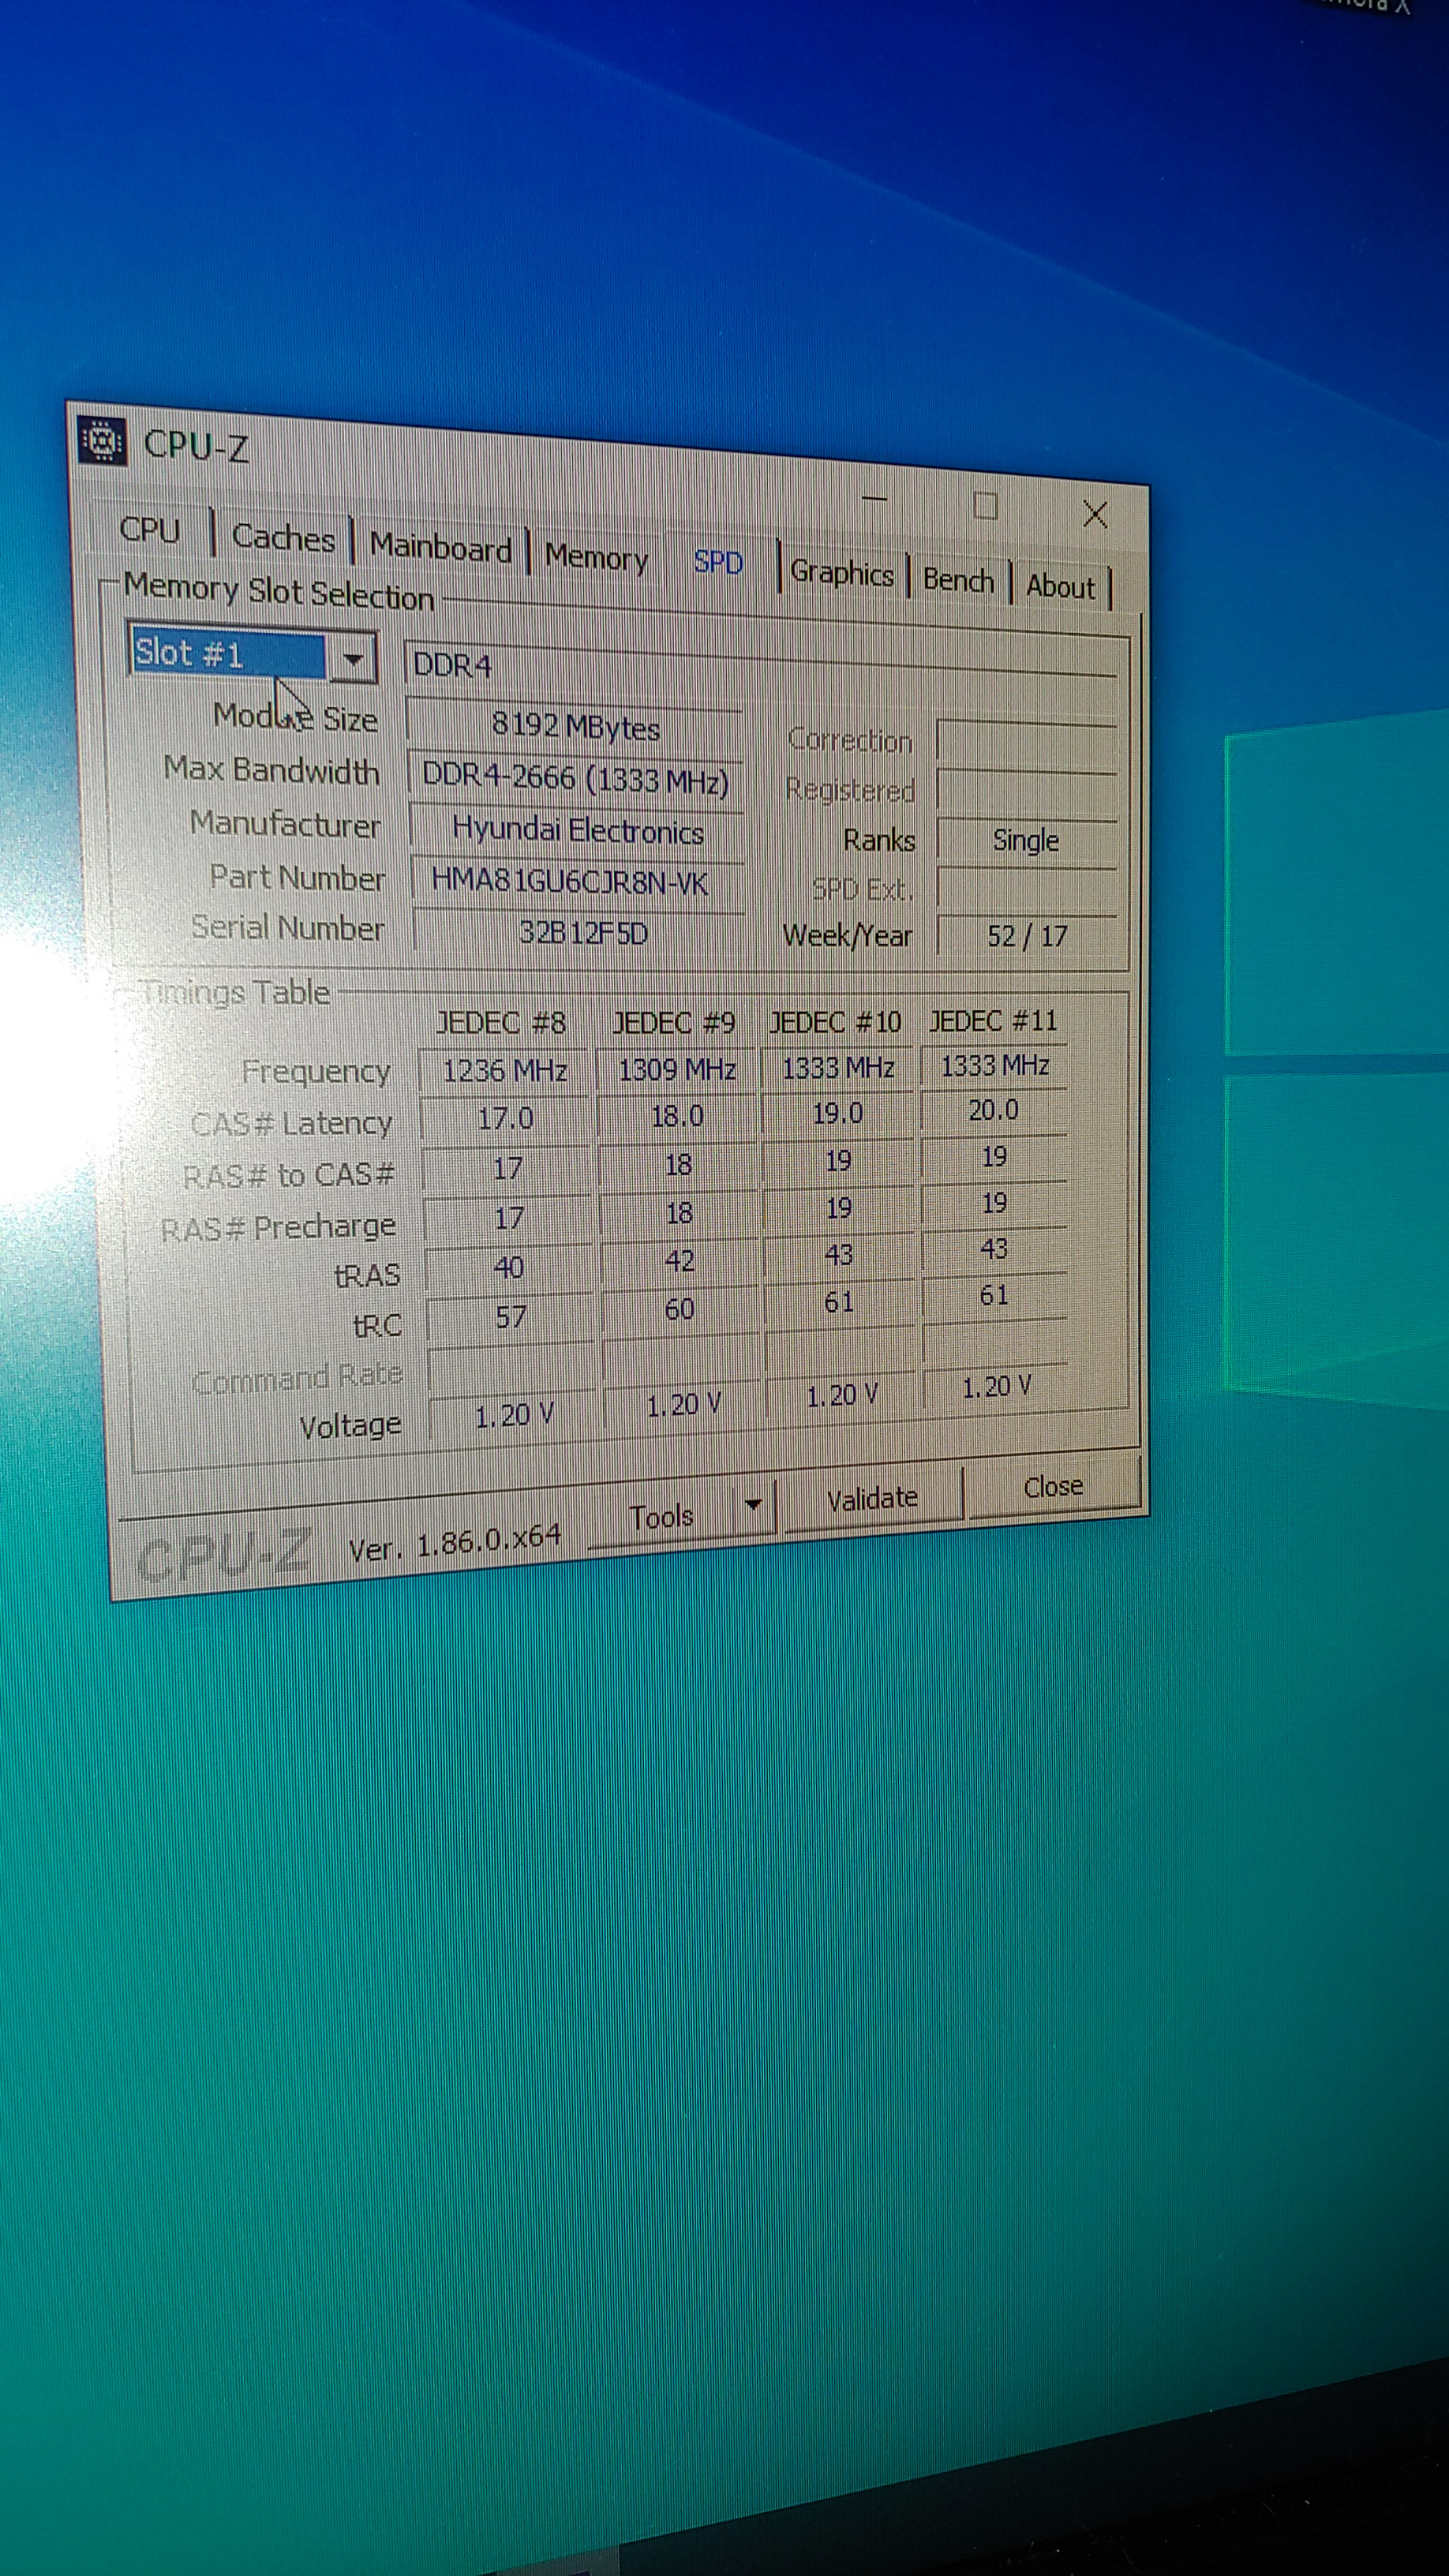Click the Single ranks value

point(1026,840)
